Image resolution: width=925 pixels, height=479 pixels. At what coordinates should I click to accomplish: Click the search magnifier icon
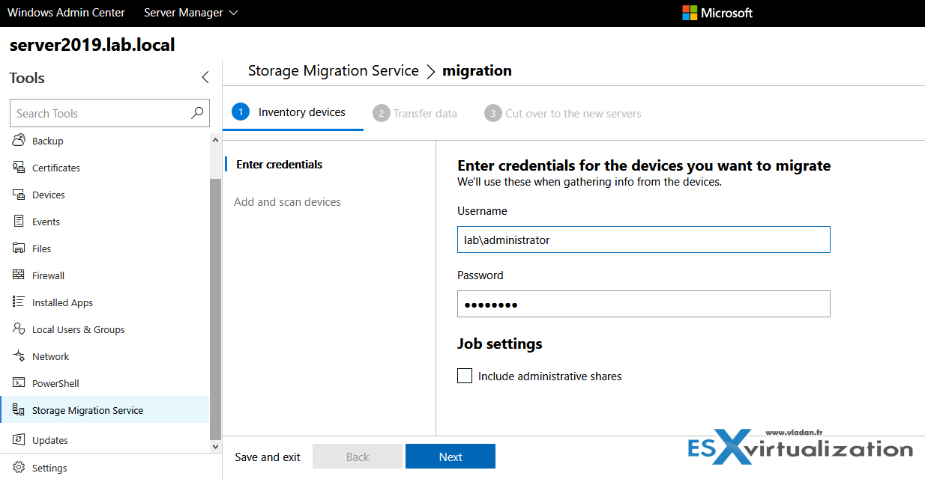(197, 113)
